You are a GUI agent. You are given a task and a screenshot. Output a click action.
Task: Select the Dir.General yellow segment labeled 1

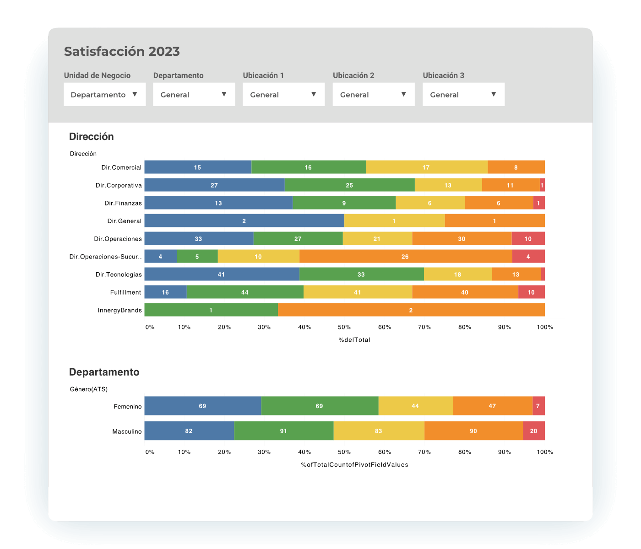(395, 221)
